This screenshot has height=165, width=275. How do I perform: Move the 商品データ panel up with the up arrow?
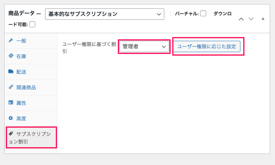click(x=241, y=19)
